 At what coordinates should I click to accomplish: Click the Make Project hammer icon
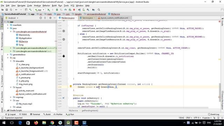30,10
